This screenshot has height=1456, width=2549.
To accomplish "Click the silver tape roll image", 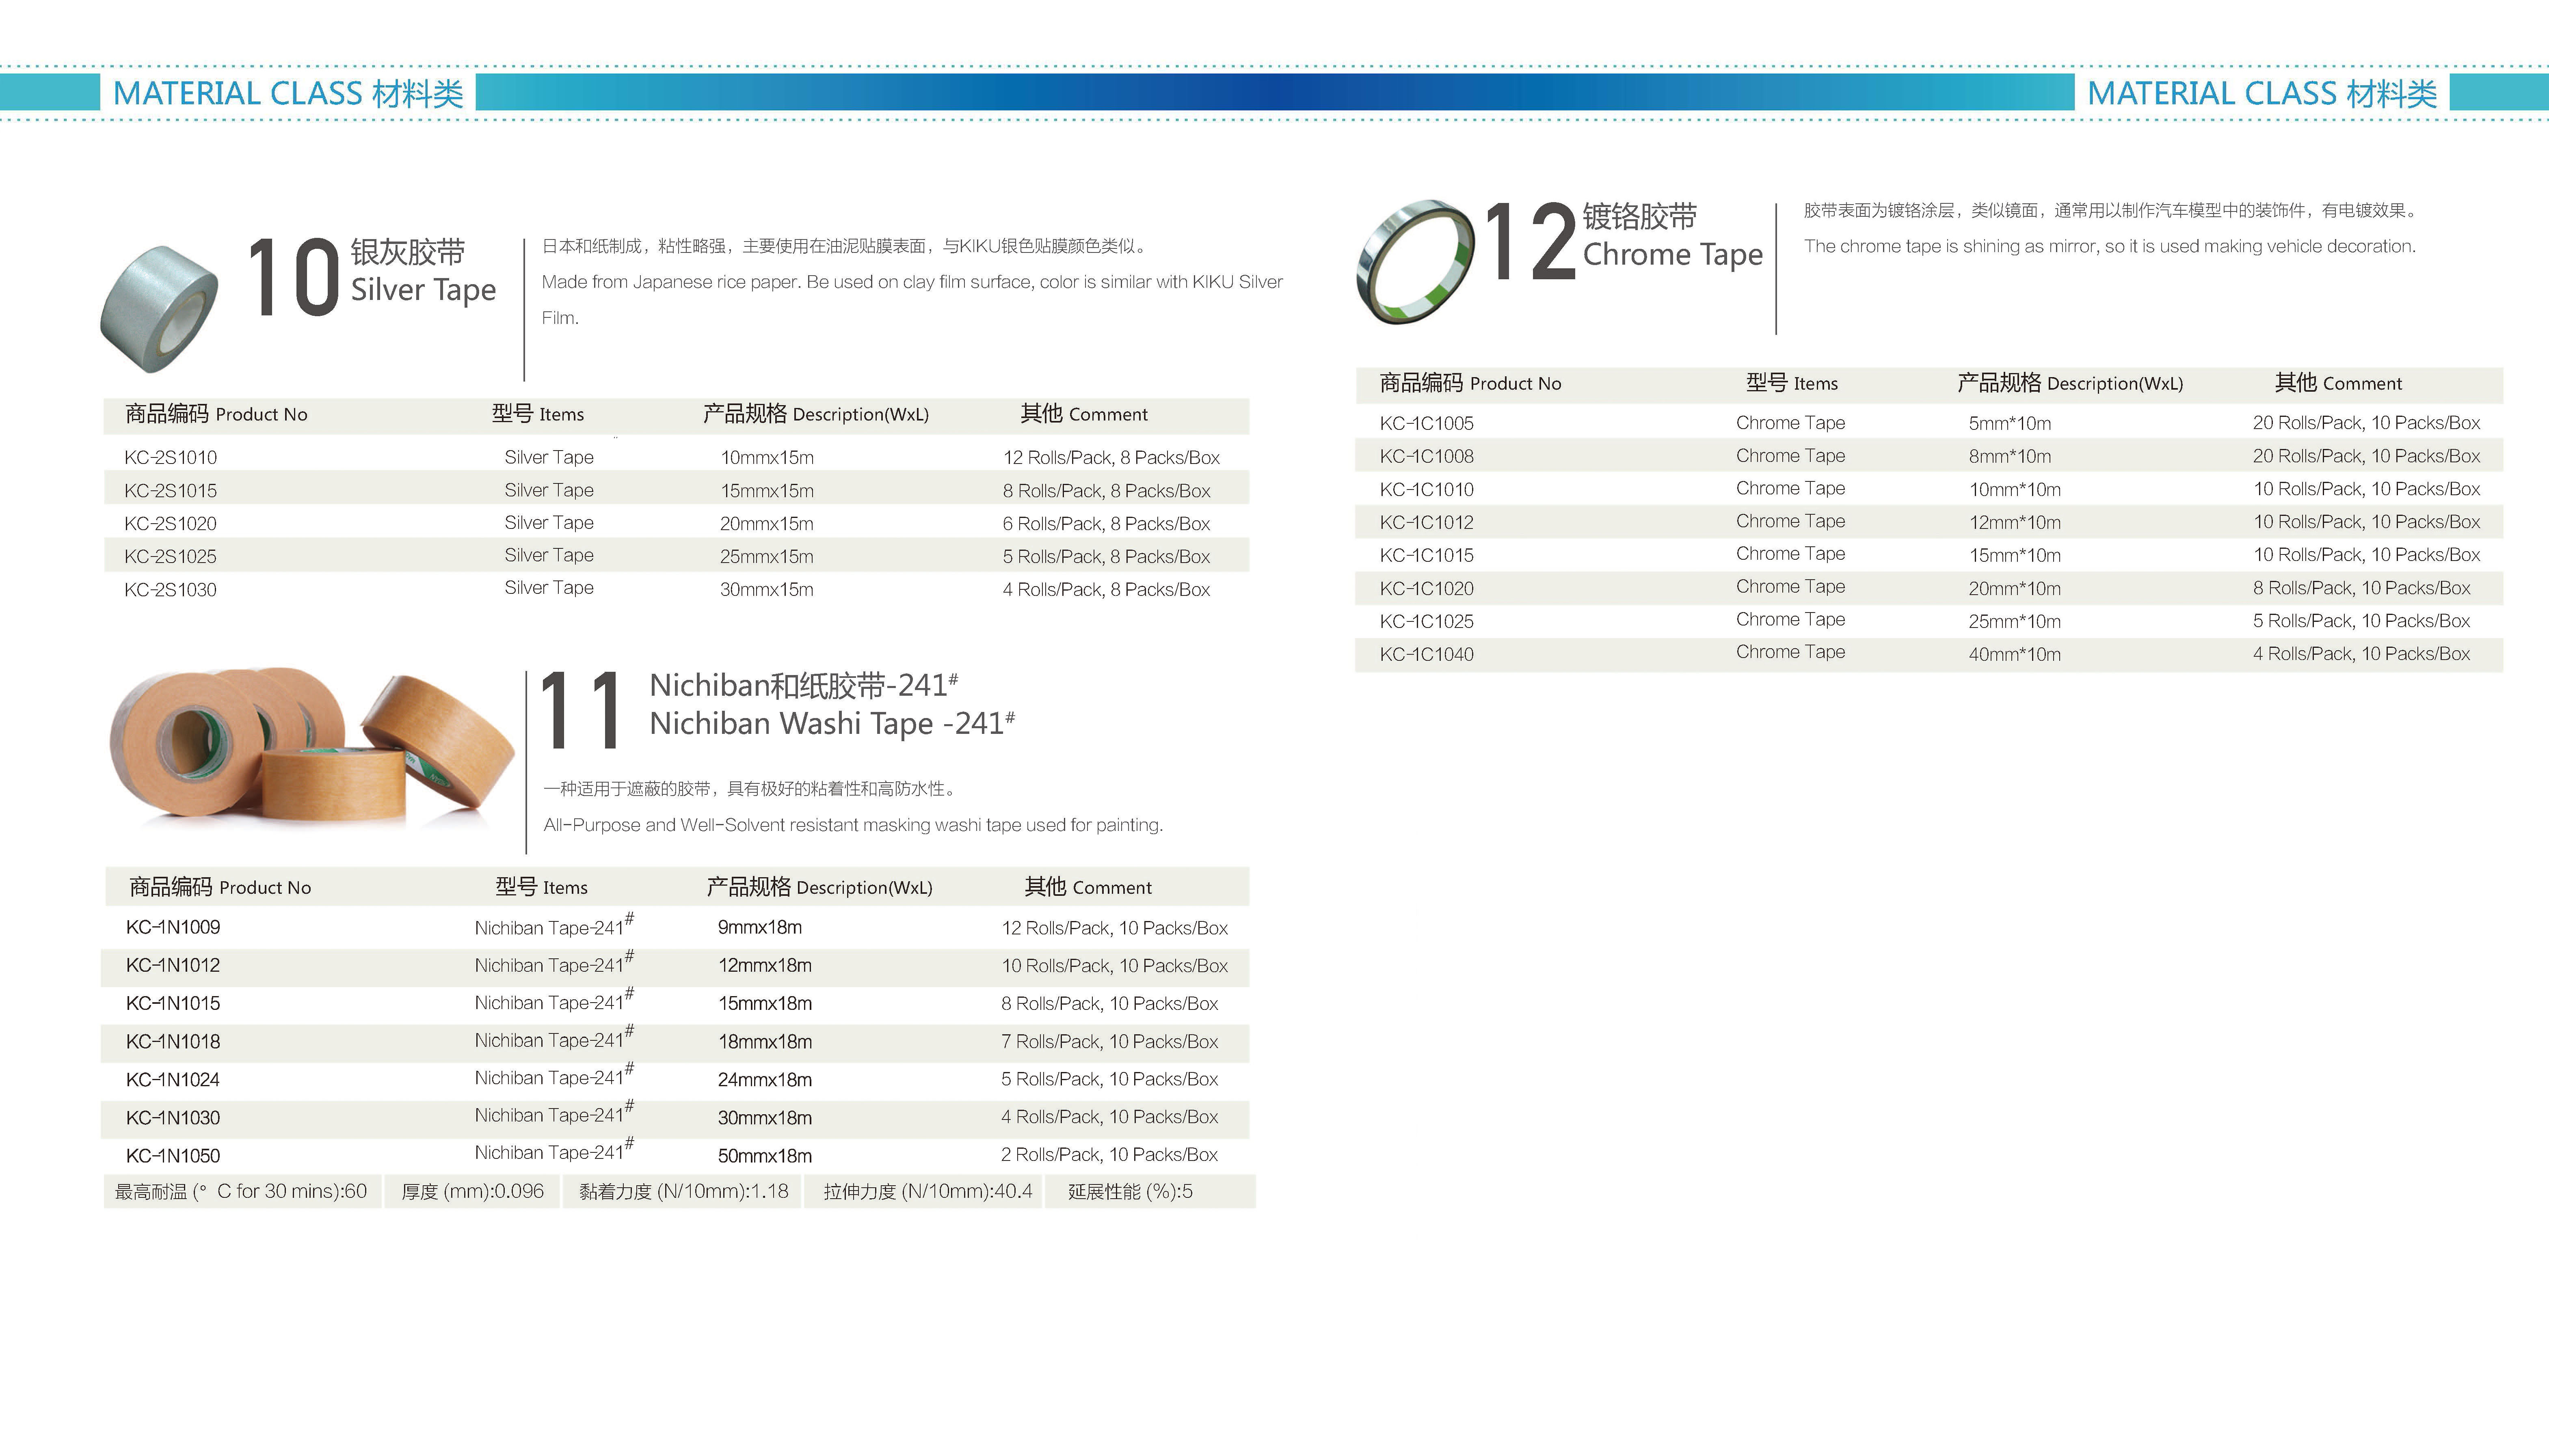I will tap(160, 308).
